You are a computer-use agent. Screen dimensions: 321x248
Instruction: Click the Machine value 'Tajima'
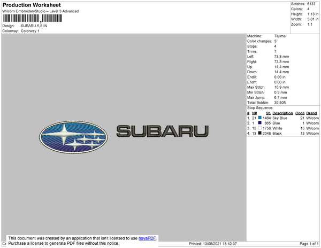coord(280,36)
